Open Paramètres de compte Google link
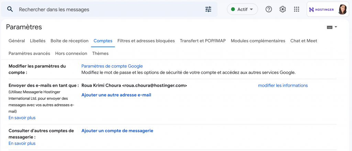The height and width of the screenshot is (151, 352). [x=112, y=66]
